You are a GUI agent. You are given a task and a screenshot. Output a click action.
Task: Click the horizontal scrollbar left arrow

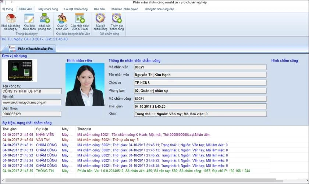[x=3, y=180]
